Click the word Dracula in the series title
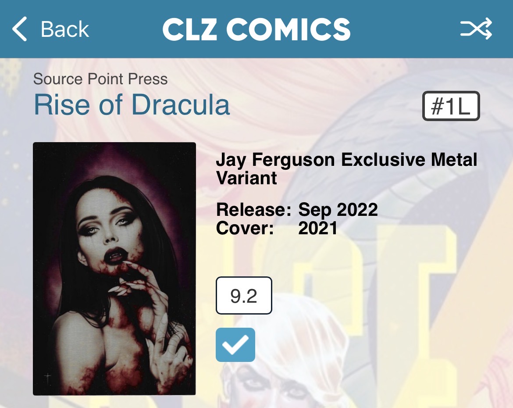The width and height of the screenshot is (513, 408). tap(180, 104)
